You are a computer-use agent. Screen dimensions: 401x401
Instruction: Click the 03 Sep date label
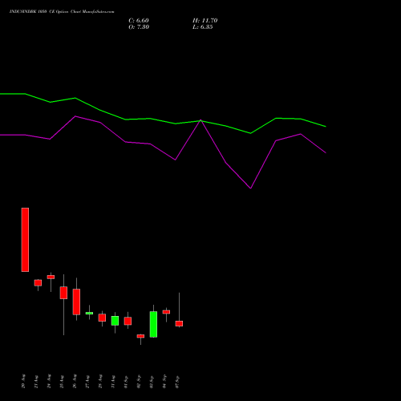tap(152, 382)
